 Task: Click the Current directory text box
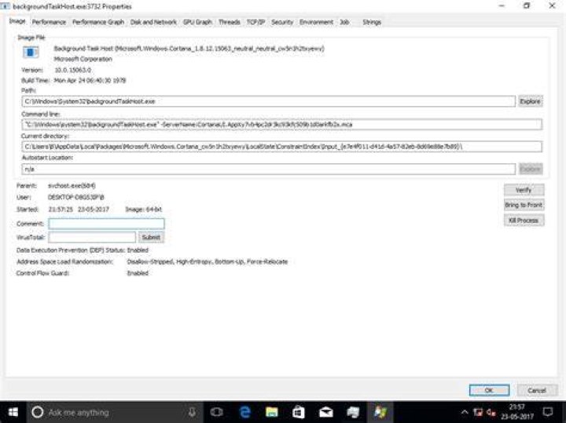[x=281, y=147]
